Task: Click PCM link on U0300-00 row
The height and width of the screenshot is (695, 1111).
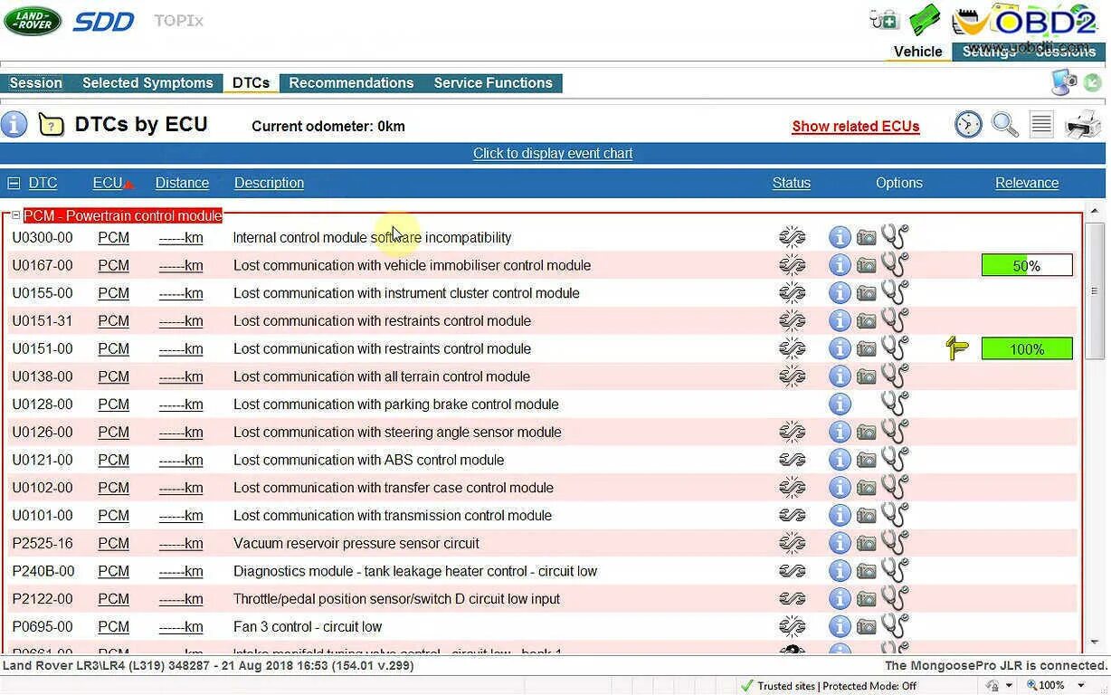Action: [113, 238]
